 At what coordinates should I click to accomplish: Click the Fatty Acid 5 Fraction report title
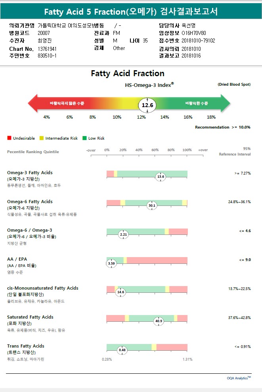[131, 12]
